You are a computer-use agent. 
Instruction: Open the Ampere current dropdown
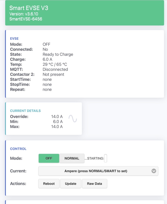click(98, 171)
